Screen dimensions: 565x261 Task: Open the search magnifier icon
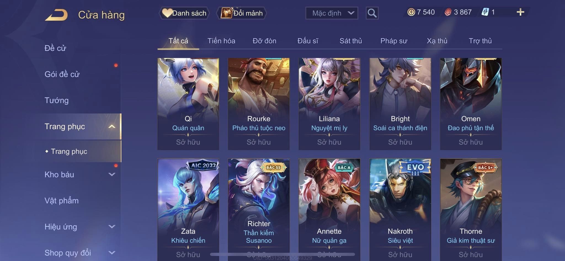tap(372, 13)
